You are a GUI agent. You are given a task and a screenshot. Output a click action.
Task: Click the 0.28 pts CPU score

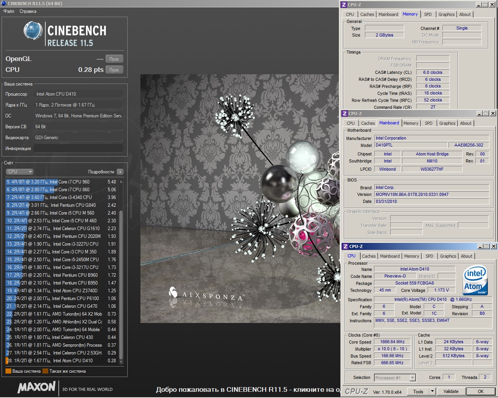click(91, 70)
